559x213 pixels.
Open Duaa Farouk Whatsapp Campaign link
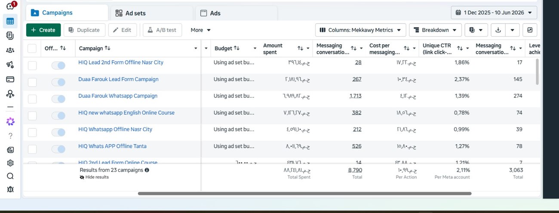point(118,96)
